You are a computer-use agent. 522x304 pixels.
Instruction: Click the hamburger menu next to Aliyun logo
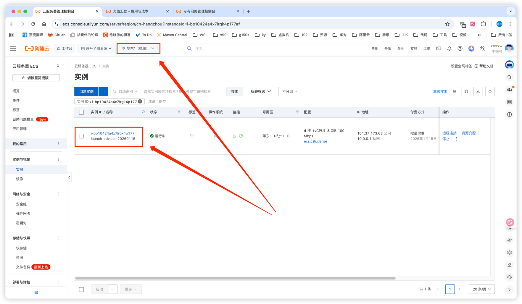[13, 48]
